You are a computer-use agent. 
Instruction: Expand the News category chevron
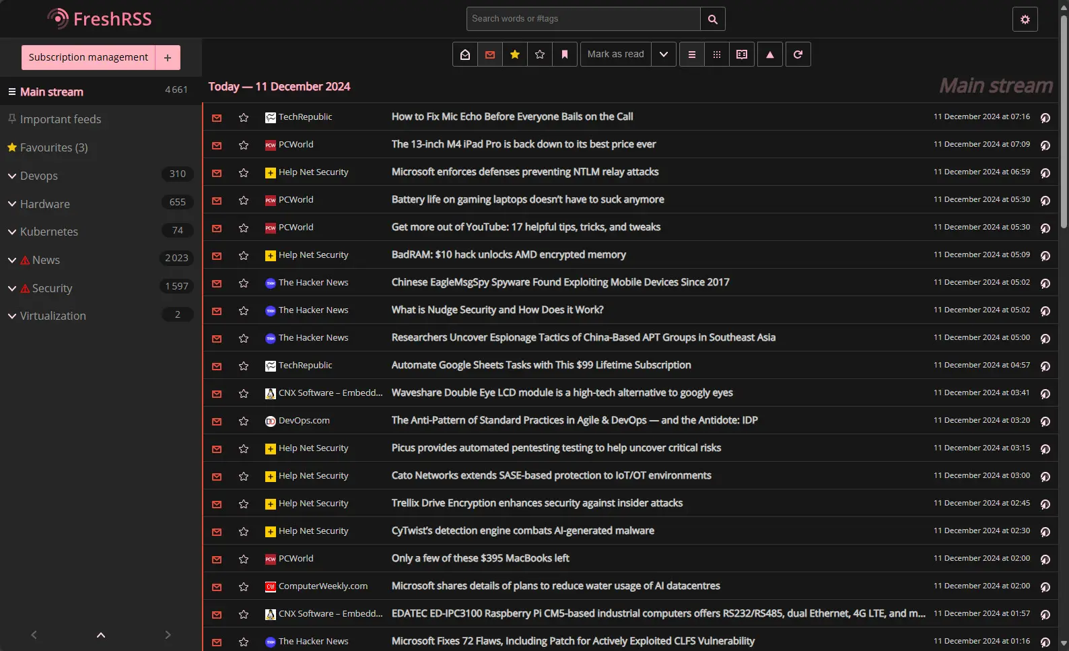pyautogui.click(x=12, y=261)
